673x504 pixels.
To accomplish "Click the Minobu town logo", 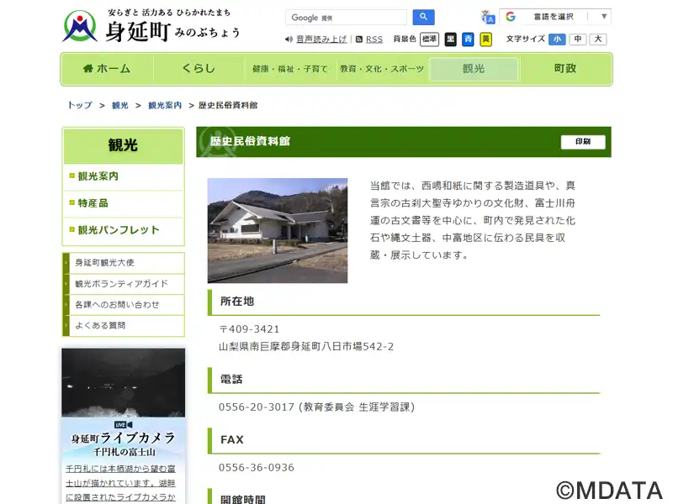I will (80, 26).
